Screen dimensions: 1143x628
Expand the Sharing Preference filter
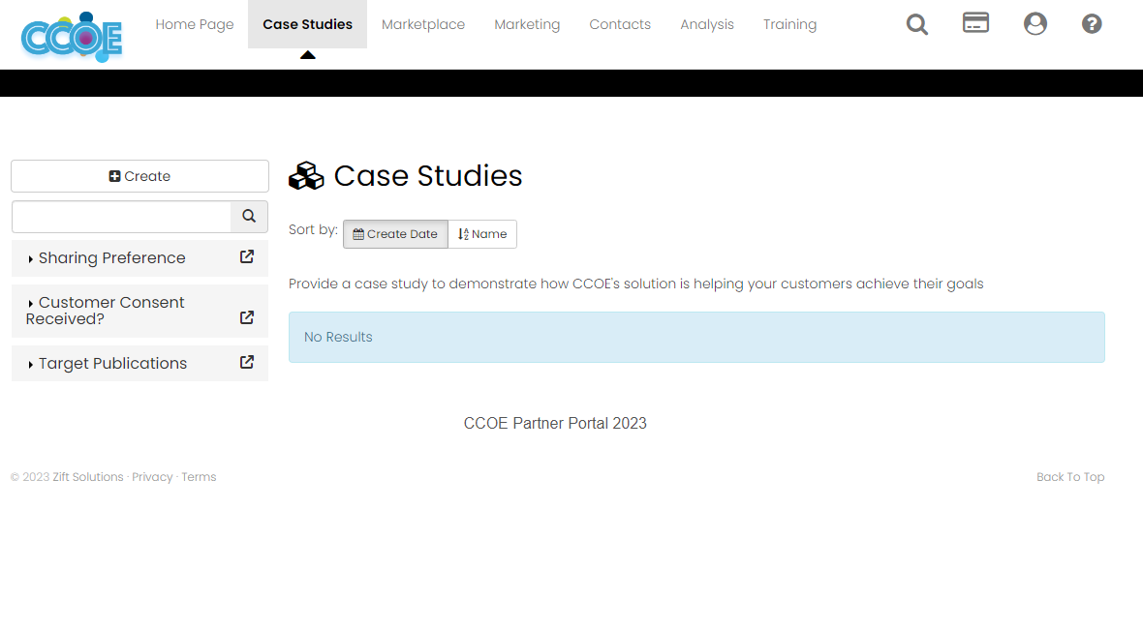click(112, 257)
